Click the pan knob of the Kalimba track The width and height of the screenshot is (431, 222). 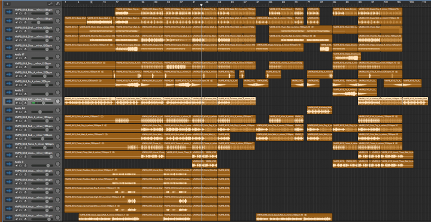[x=57, y=101]
